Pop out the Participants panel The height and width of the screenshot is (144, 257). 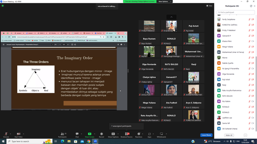coord(251,6)
